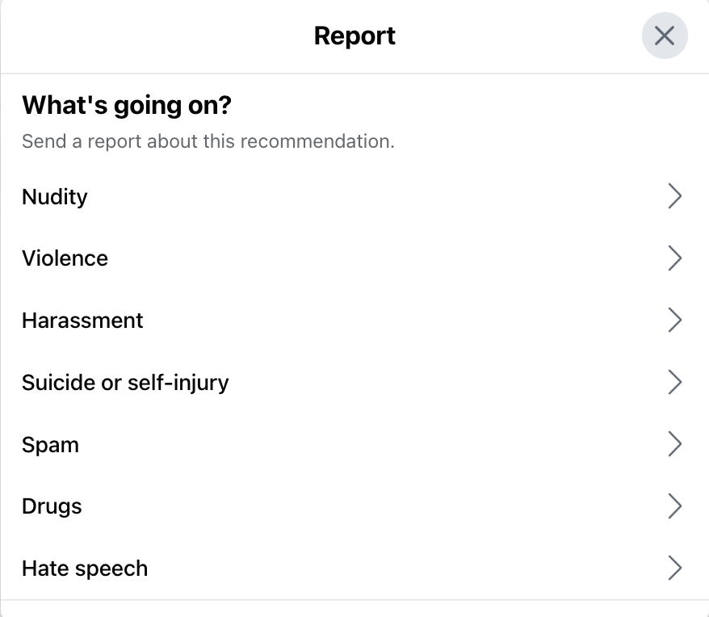The image size is (709, 617).
Task: Click the chevron beside Suicide or self-injury
Action: click(674, 382)
